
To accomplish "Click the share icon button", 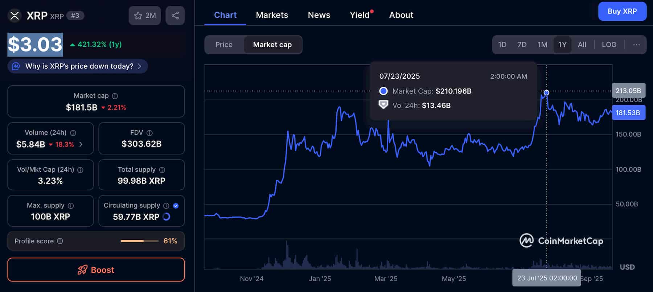I will point(175,16).
